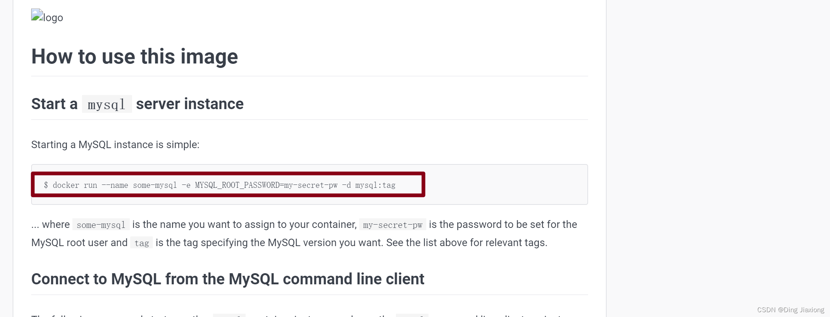
Task: Click the mysql:tag text in command
Action: point(375,185)
